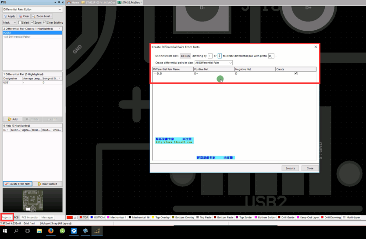Click the Top Paste layer color swatch
This screenshot has width=366, height=239.
pos(198,217)
